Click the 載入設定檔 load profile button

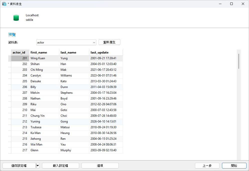tap(61, 165)
